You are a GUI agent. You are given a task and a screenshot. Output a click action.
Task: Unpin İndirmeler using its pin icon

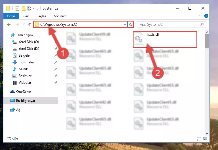(56, 62)
